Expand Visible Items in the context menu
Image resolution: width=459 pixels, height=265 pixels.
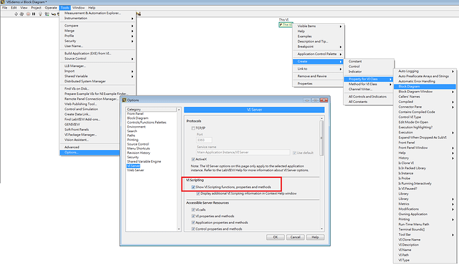[x=319, y=27]
